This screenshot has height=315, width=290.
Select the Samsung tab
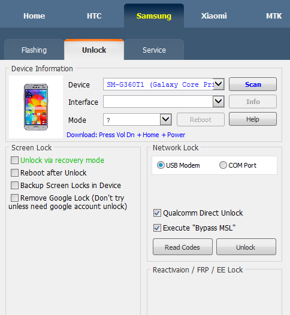pos(154,16)
